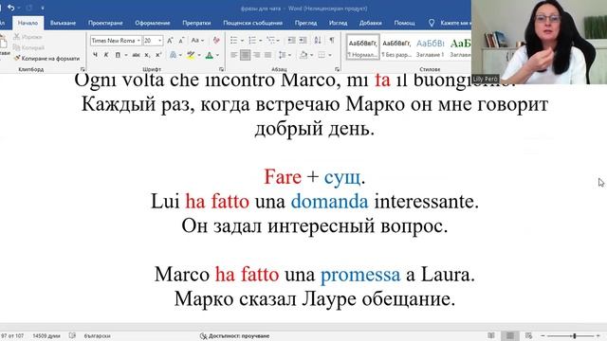Image resolution: width=607 pixels, height=341 pixels.
Task: Justify paragraph text
Action: (x=267, y=55)
